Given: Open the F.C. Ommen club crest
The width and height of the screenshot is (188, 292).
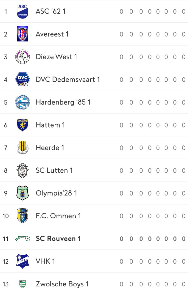Looking at the screenshot, I should coord(22,216).
